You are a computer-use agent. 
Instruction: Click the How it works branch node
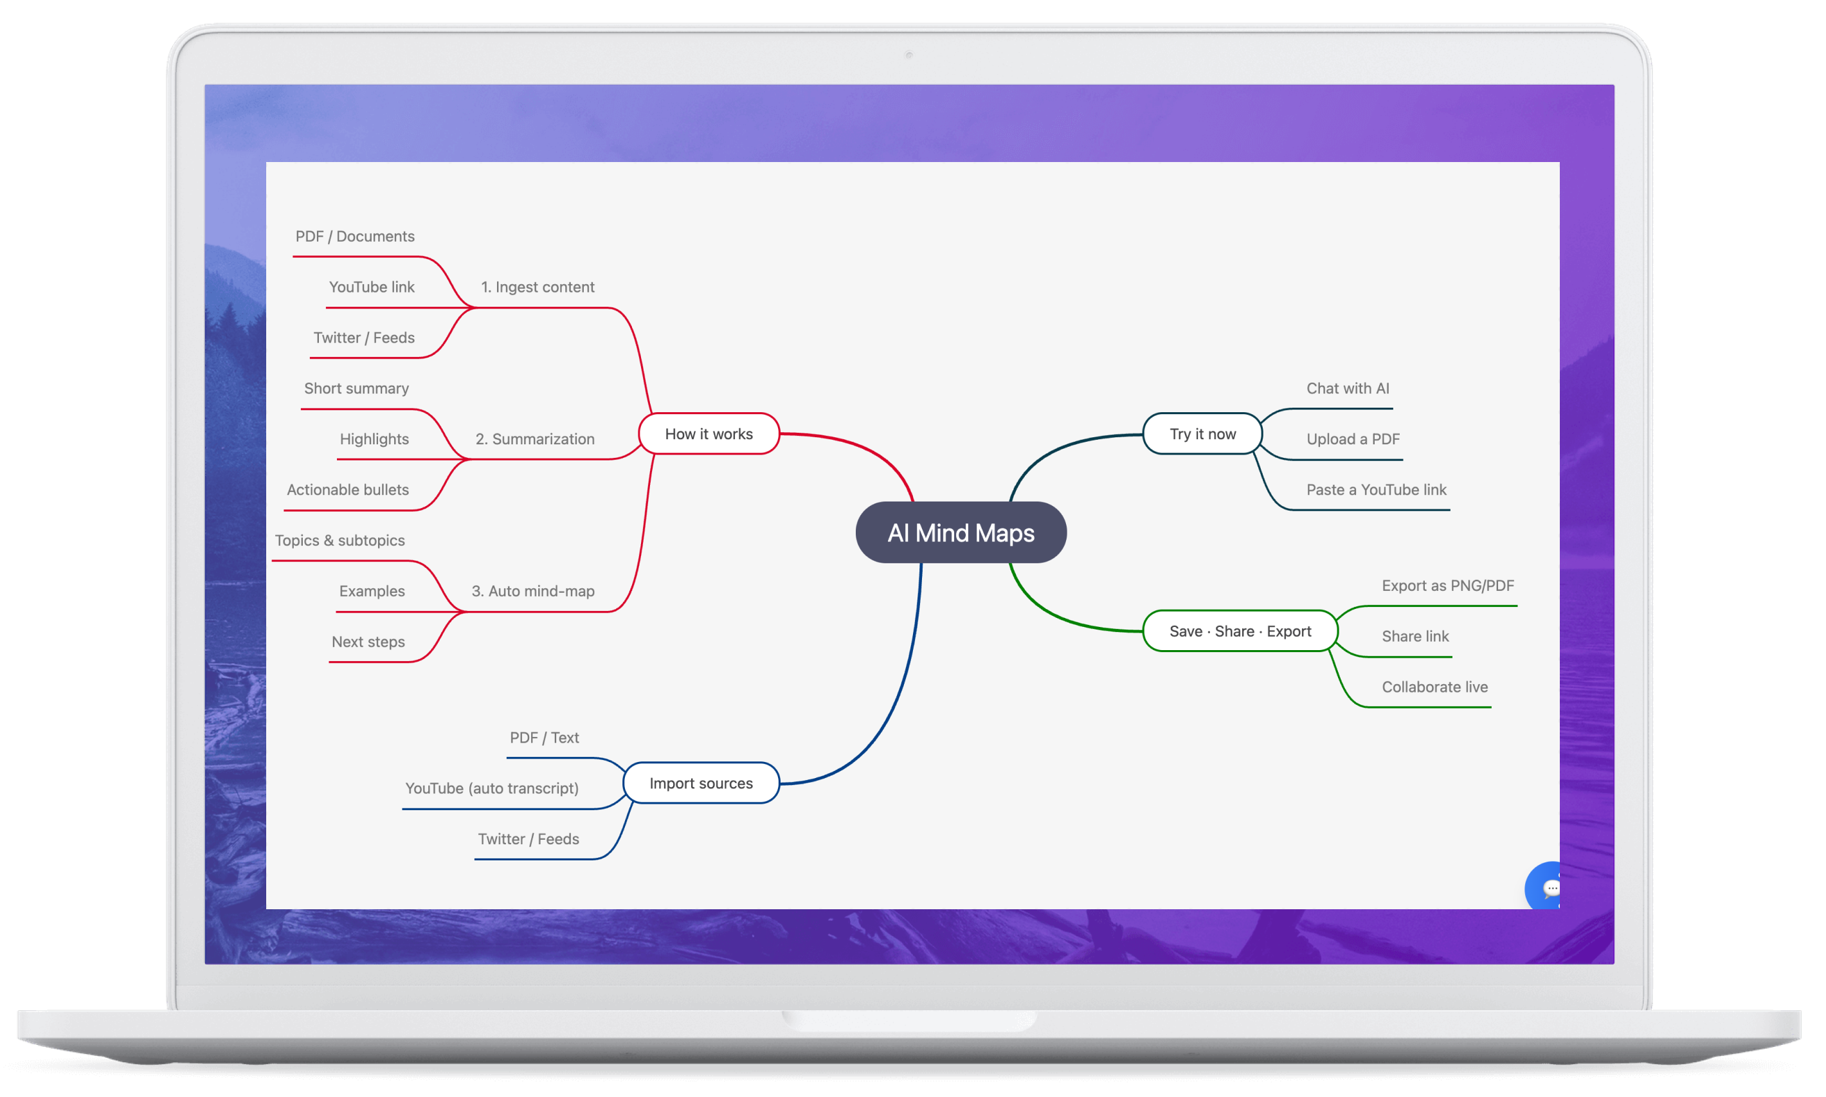pyautogui.click(x=708, y=434)
